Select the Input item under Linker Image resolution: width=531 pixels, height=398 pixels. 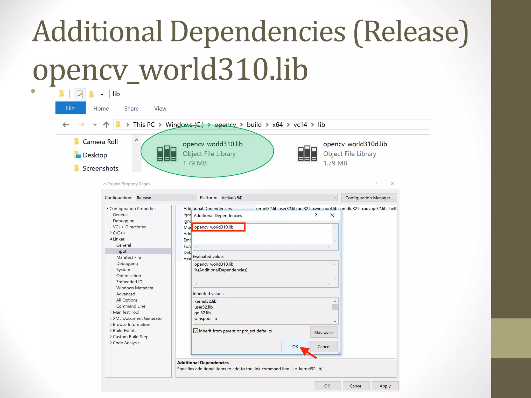pos(121,251)
